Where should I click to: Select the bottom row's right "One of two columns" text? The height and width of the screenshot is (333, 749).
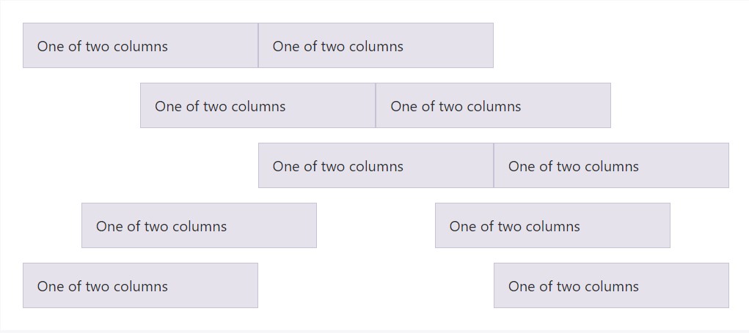574,286
